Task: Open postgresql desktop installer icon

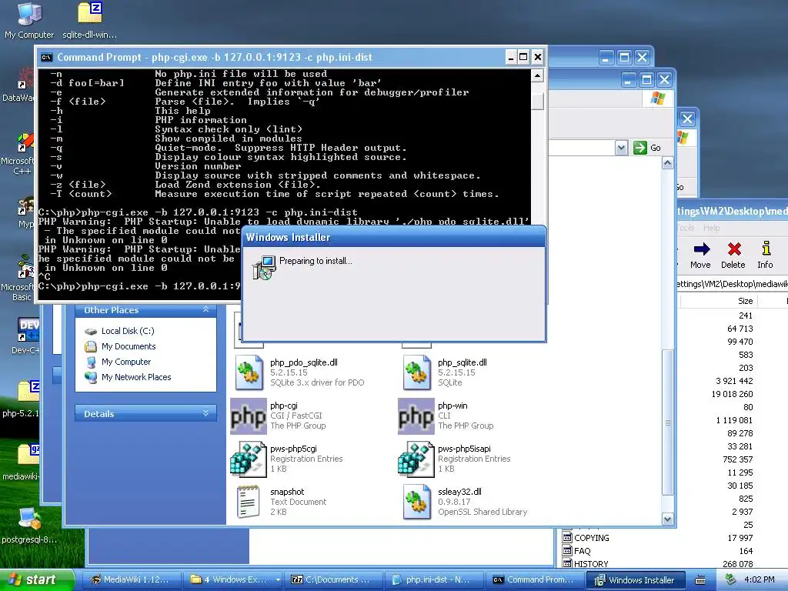Action: click(x=30, y=519)
